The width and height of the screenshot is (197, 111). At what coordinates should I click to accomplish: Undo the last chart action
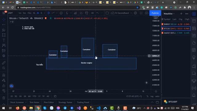(98, 13)
